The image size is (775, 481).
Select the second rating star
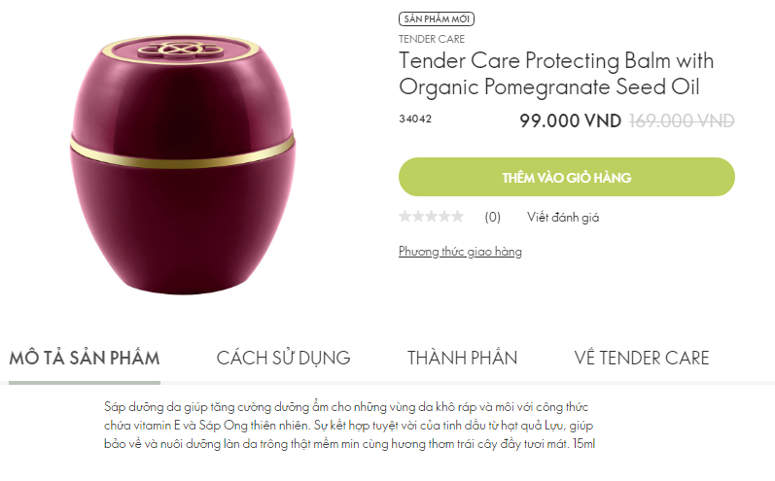(418, 217)
